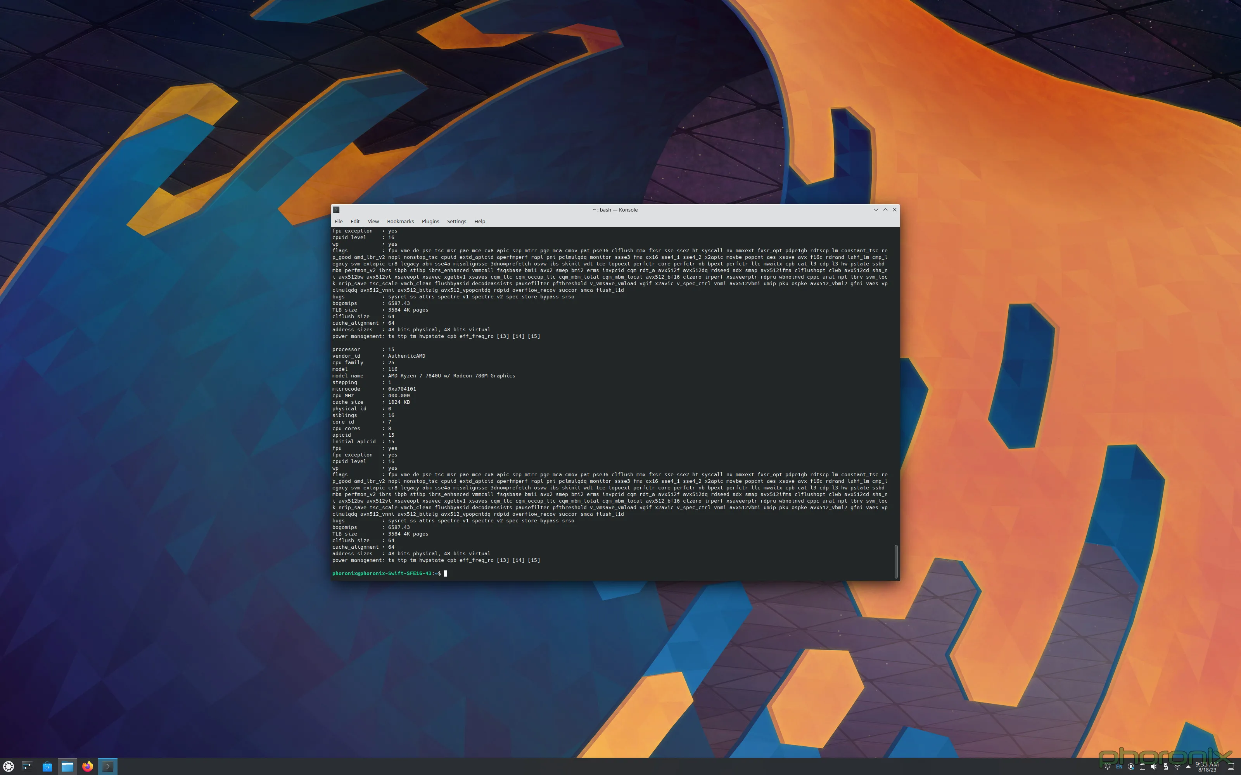Toggle mute via the speaker tray icon

[1154, 767]
